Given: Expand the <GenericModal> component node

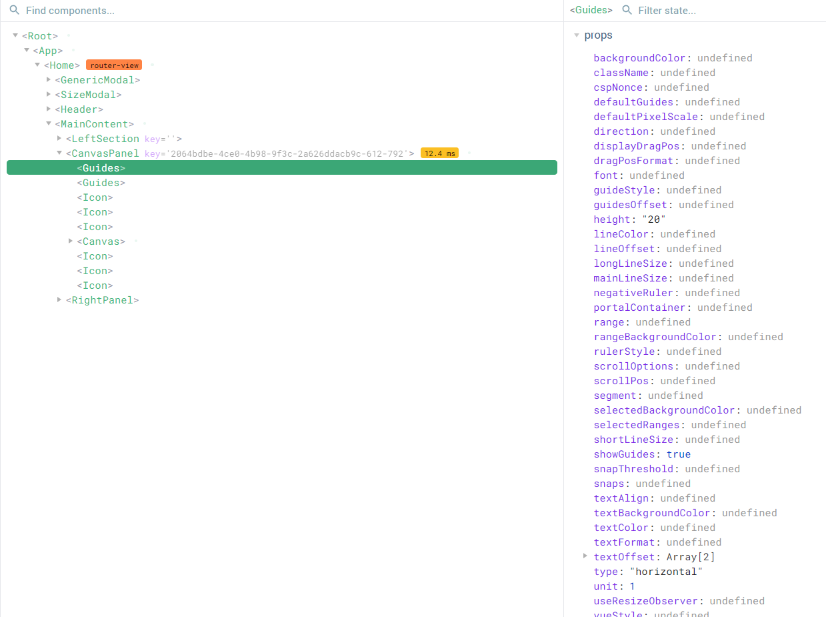Looking at the screenshot, I should [x=48, y=79].
